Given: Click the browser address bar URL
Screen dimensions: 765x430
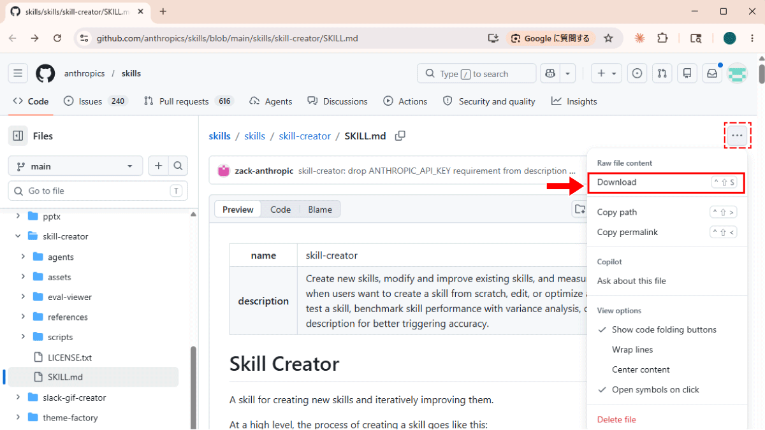Looking at the screenshot, I should tap(227, 38).
